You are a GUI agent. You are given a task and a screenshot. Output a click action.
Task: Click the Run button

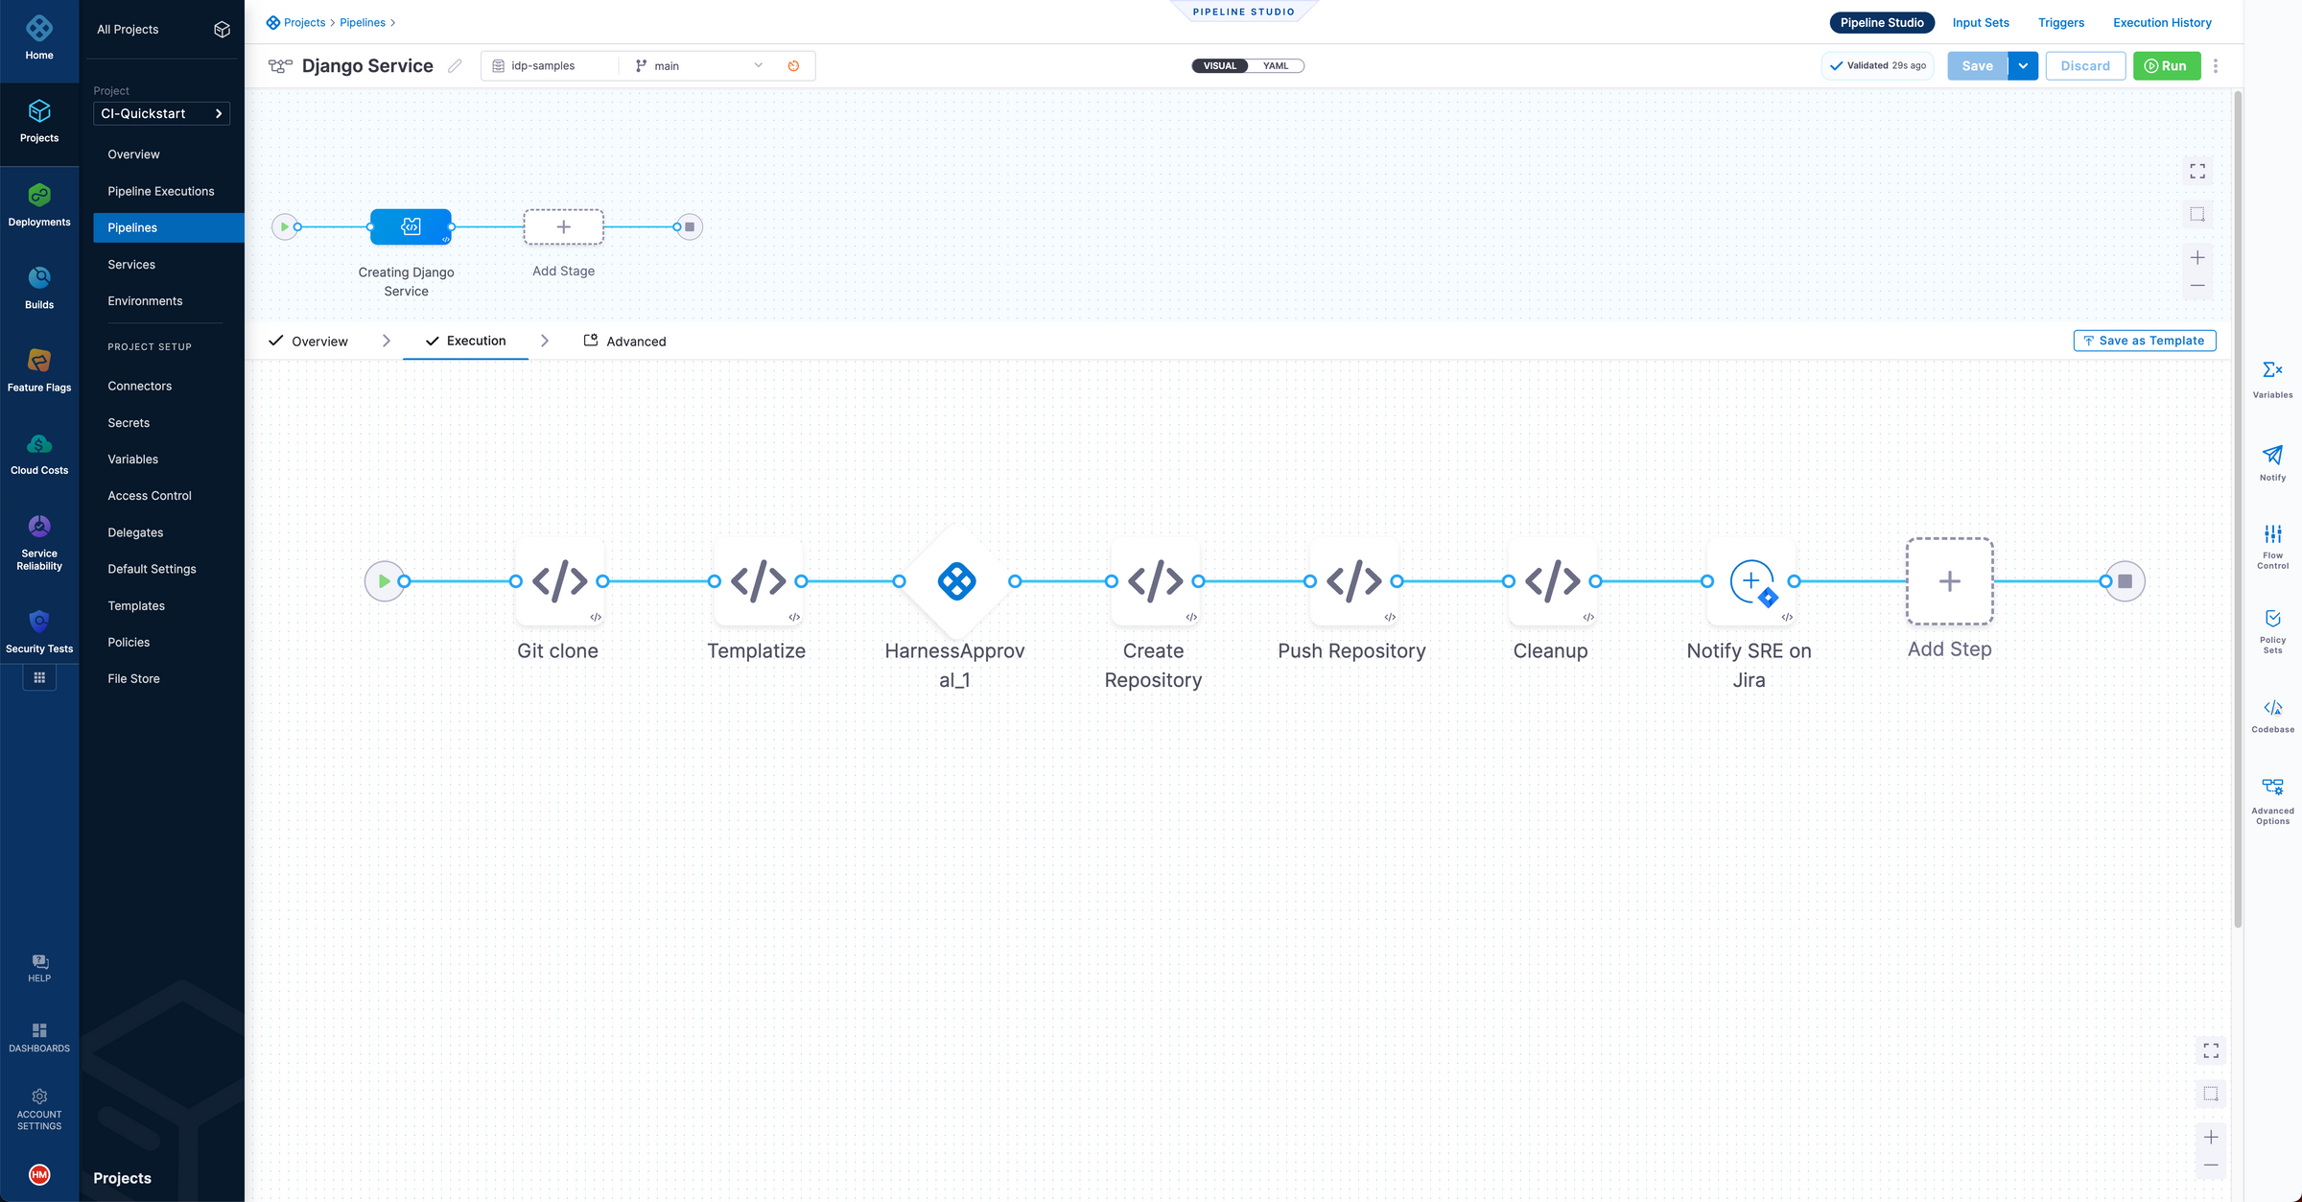2167,65
